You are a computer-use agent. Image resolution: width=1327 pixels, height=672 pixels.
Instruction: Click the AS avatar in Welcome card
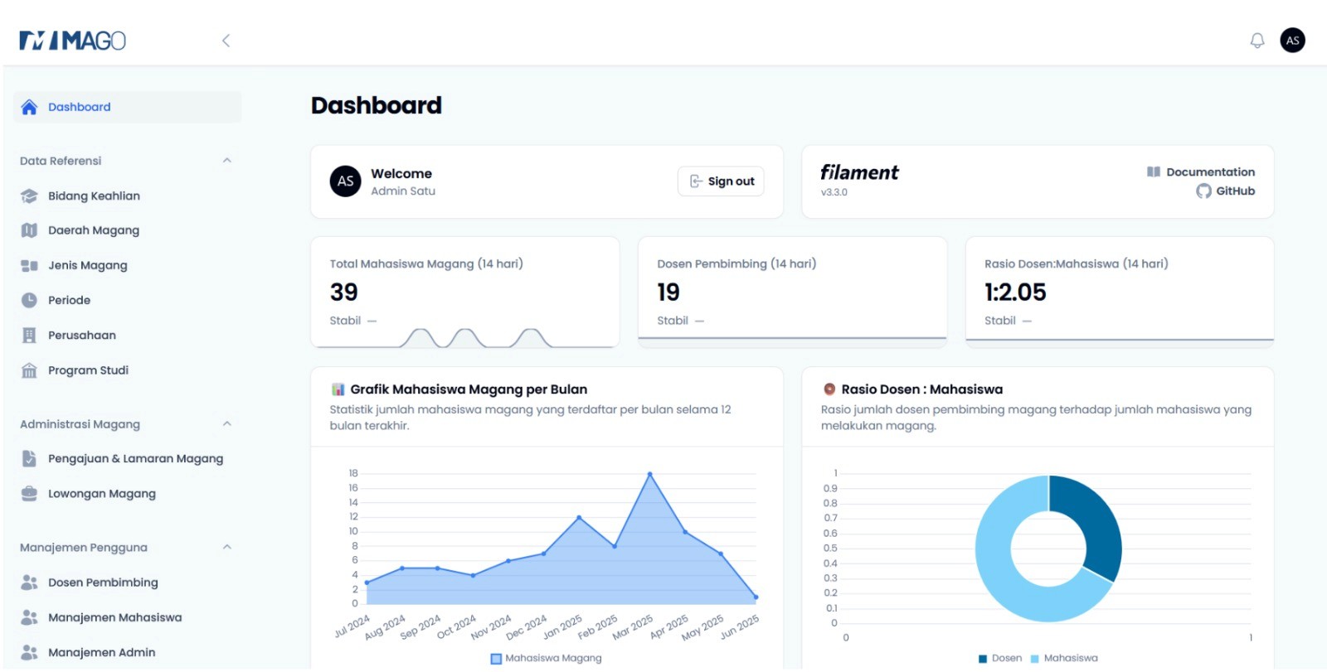pyautogui.click(x=345, y=181)
